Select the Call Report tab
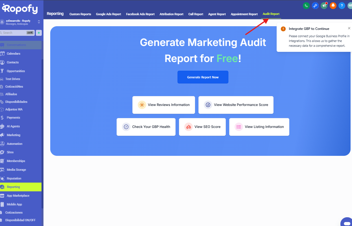 196,14
